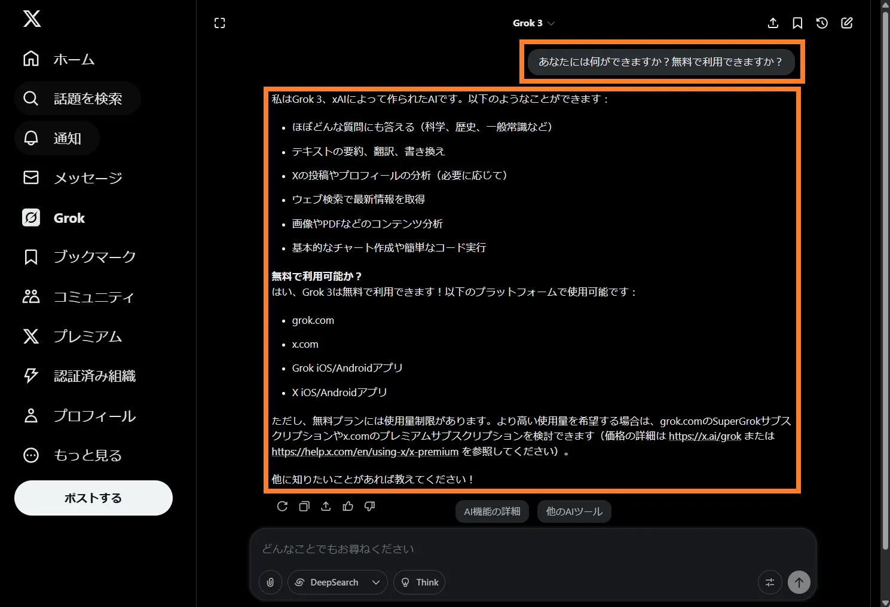This screenshot has width=890, height=607.
Task: Dislike the response with thumbs down
Action: (369, 506)
